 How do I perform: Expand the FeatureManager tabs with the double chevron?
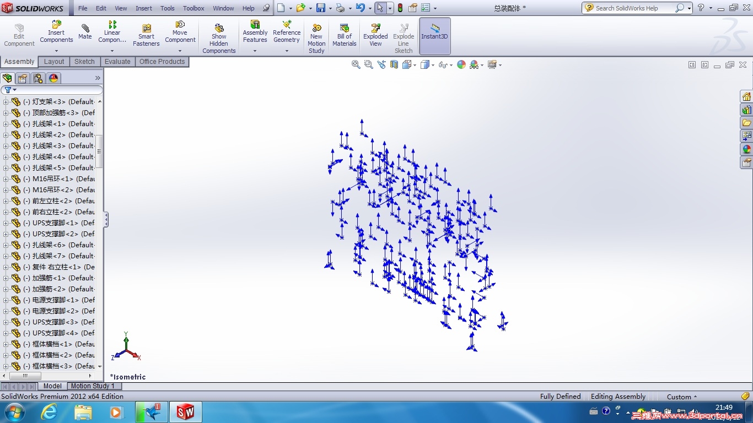98,78
